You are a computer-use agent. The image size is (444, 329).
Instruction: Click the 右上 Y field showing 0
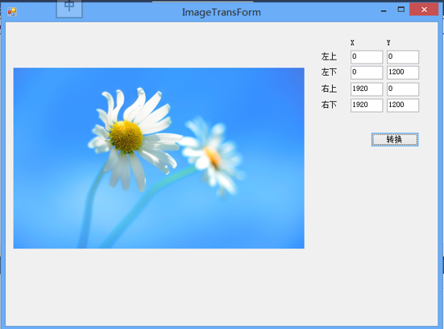403,89
